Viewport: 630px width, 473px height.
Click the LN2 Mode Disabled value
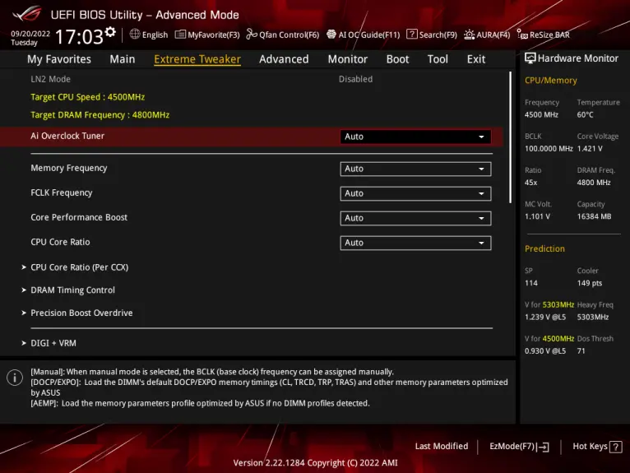tap(355, 79)
